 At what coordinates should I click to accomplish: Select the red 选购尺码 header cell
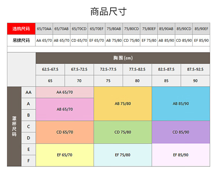(21, 29)
